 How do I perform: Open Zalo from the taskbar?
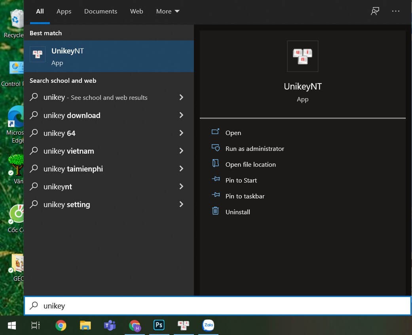click(208, 325)
